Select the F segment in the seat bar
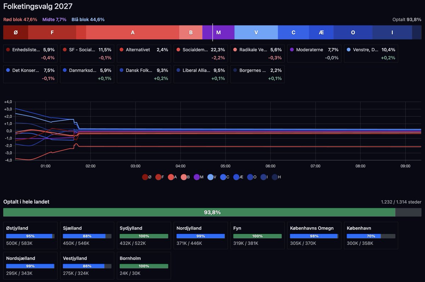Image resolution: width=425 pixels, height=282 pixels. click(x=52, y=32)
